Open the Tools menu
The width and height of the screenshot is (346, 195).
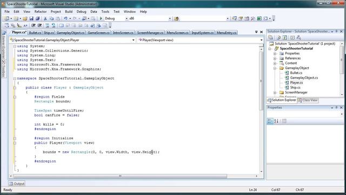pos(105,11)
